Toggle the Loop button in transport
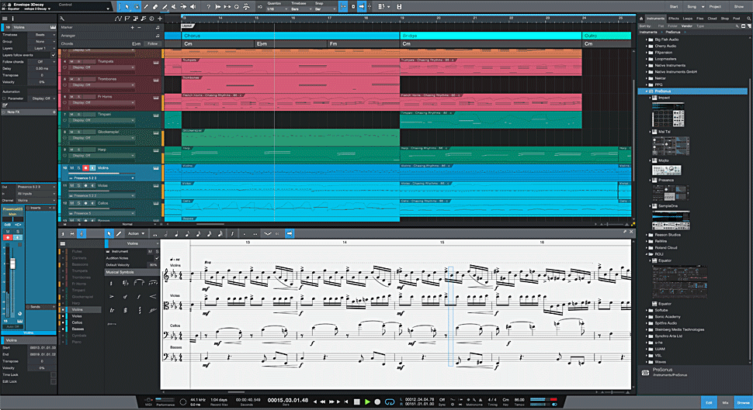 coord(390,401)
